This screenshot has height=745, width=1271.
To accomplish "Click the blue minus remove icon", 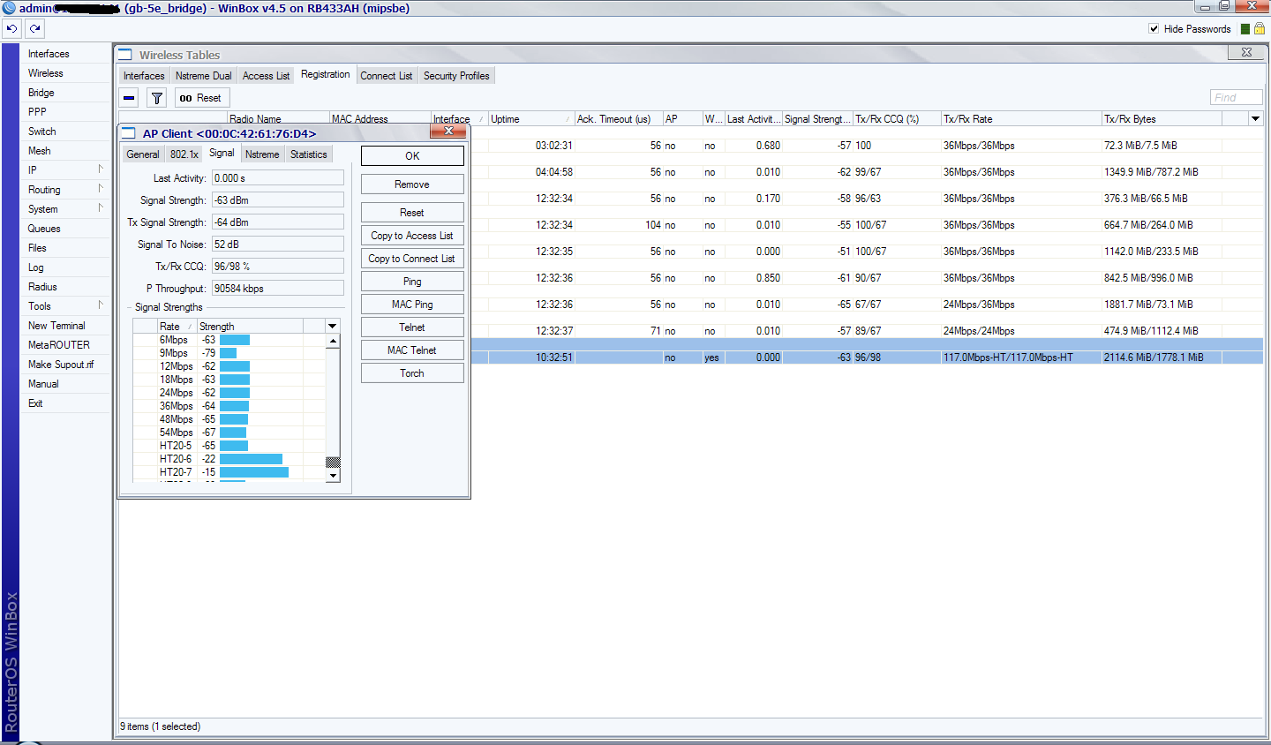I will (129, 98).
